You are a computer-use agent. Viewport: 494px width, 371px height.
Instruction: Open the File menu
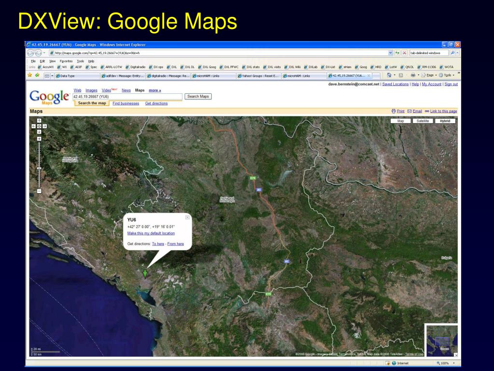coord(33,61)
